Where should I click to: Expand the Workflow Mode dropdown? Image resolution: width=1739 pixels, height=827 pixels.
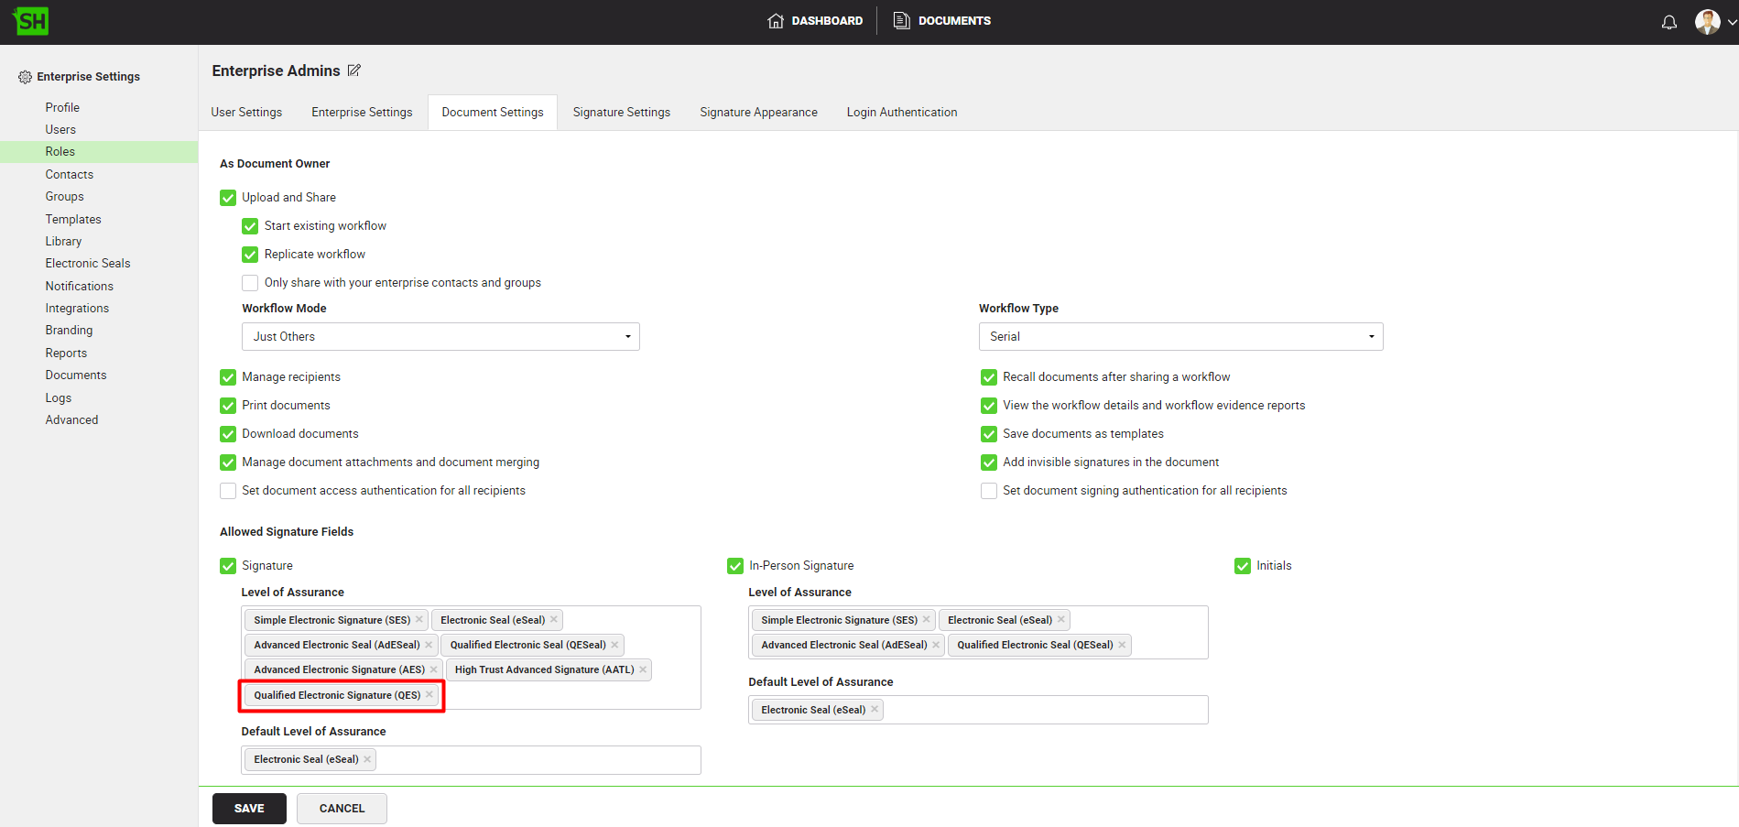[x=440, y=337]
